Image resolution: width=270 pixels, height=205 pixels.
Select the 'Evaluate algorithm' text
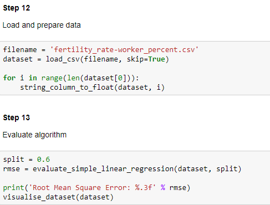pyautogui.click(x=34, y=135)
